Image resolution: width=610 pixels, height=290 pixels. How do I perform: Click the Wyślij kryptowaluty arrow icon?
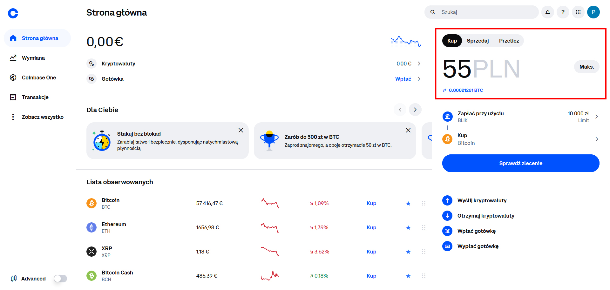447,200
